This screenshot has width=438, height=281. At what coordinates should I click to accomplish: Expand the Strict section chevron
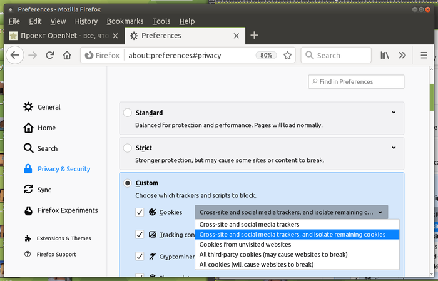click(394, 148)
